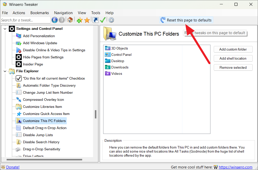Viewport: 258px width, 170px height.
Task: Click the Videos folder icon in list
Action: point(107,74)
